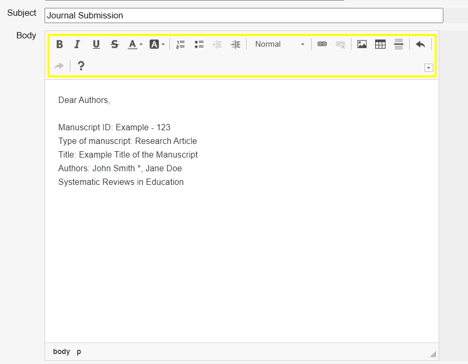Open editor help with the question mark
The image size is (468, 364).
point(81,66)
